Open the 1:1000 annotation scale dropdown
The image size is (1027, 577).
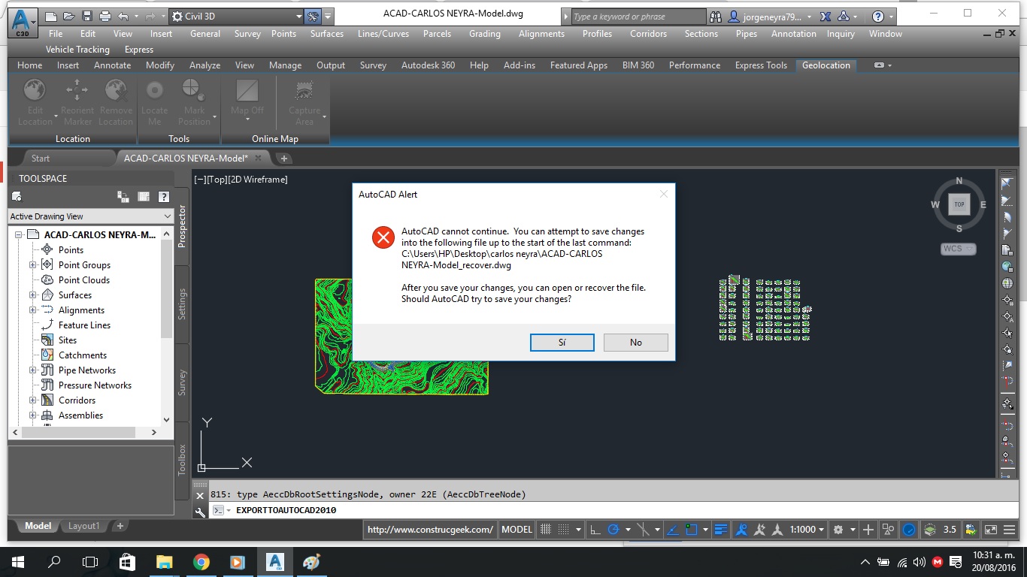pyautogui.click(x=807, y=530)
